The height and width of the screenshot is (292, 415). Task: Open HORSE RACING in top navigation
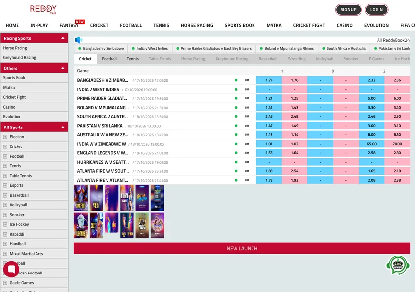197,25
